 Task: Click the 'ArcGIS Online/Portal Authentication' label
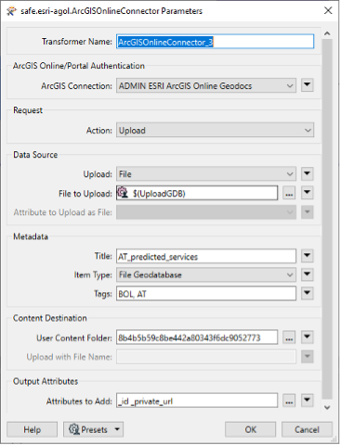point(79,66)
